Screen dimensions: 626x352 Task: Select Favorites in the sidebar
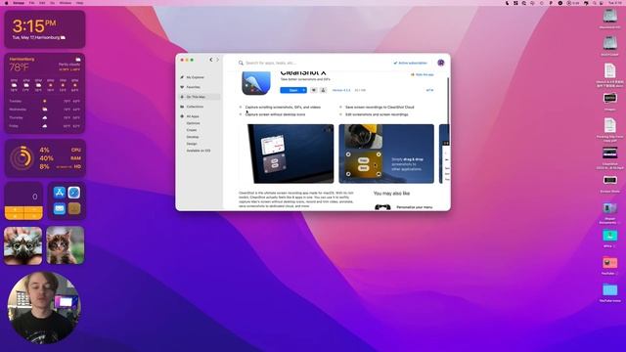click(194, 87)
